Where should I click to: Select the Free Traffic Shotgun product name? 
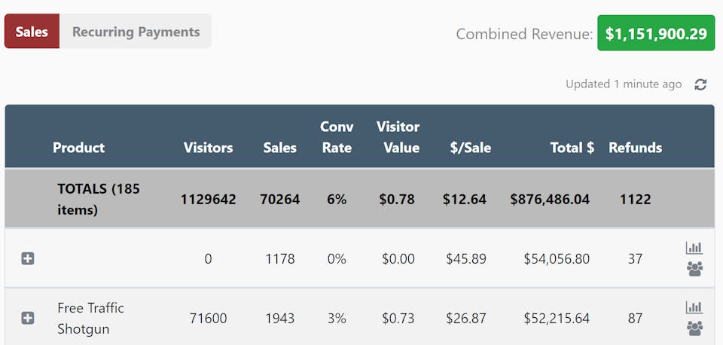coord(90,318)
